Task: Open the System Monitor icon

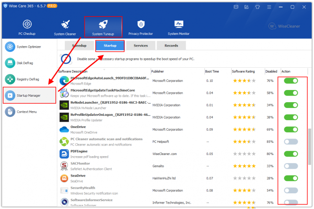Action: click(179, 24)
